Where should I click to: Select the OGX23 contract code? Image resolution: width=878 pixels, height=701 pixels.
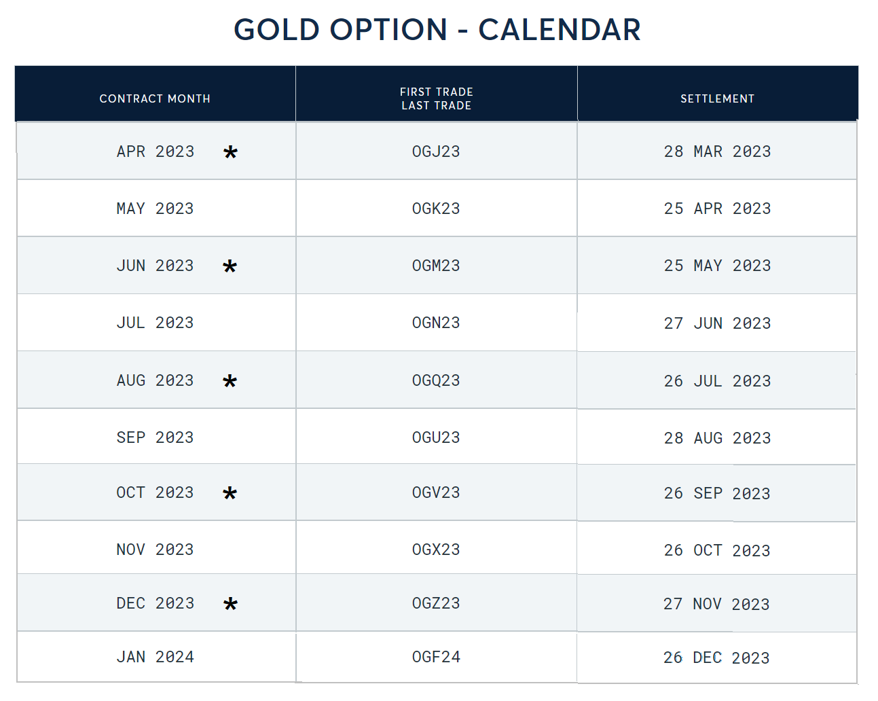pyautogui.click(x=436, y=550)
